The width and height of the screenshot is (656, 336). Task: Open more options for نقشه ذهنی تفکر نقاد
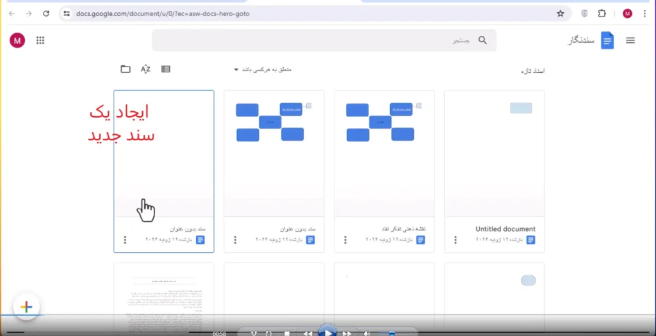coord(345,240)
